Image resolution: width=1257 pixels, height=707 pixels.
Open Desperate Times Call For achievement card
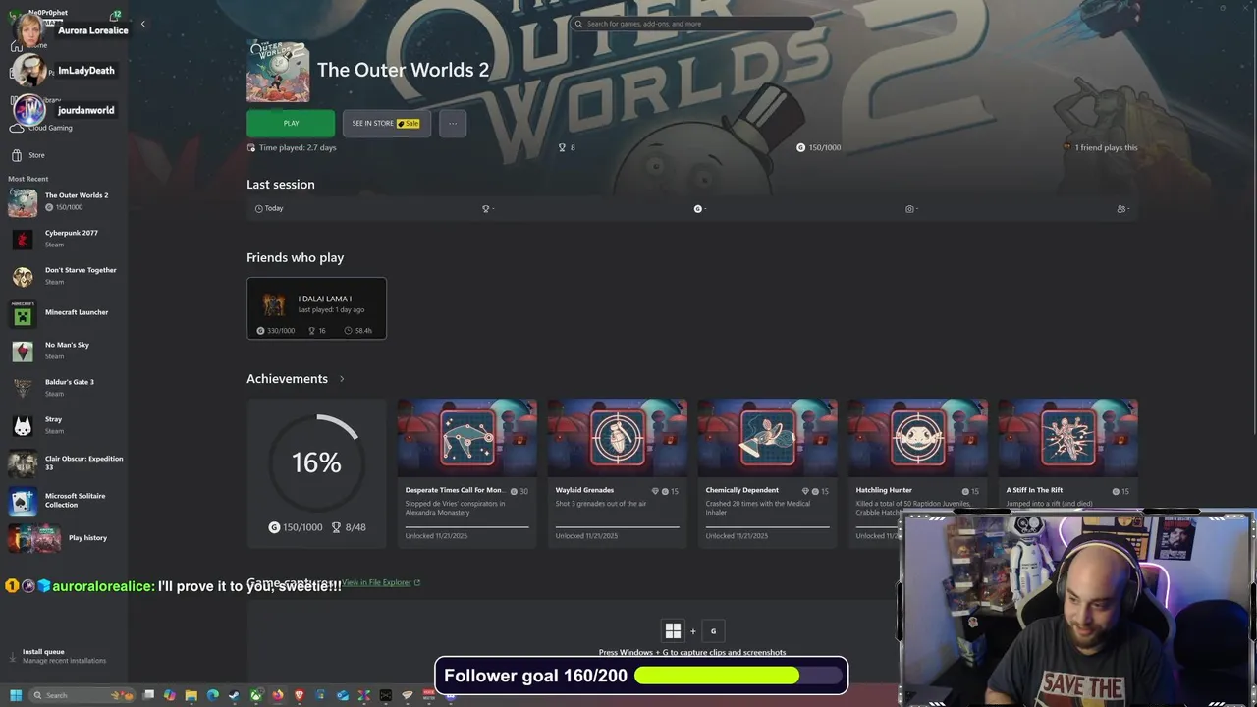(x=466, y=473)
